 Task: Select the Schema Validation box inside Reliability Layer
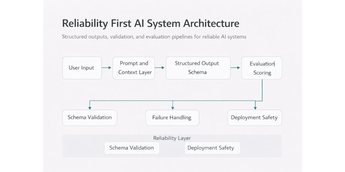point(132,148)
